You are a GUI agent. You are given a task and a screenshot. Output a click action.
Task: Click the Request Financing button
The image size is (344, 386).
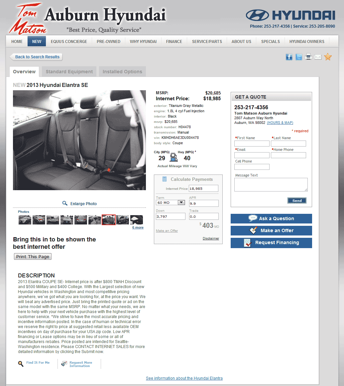(x=271, y=243)
